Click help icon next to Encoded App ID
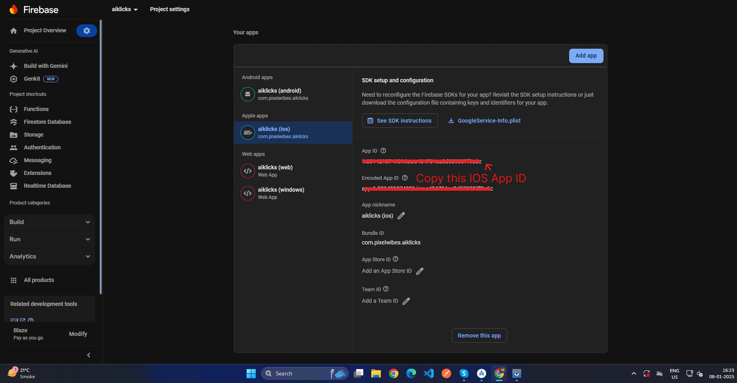Screen dimensions: 737x383 pyautogui.click(x=405, y=178)
